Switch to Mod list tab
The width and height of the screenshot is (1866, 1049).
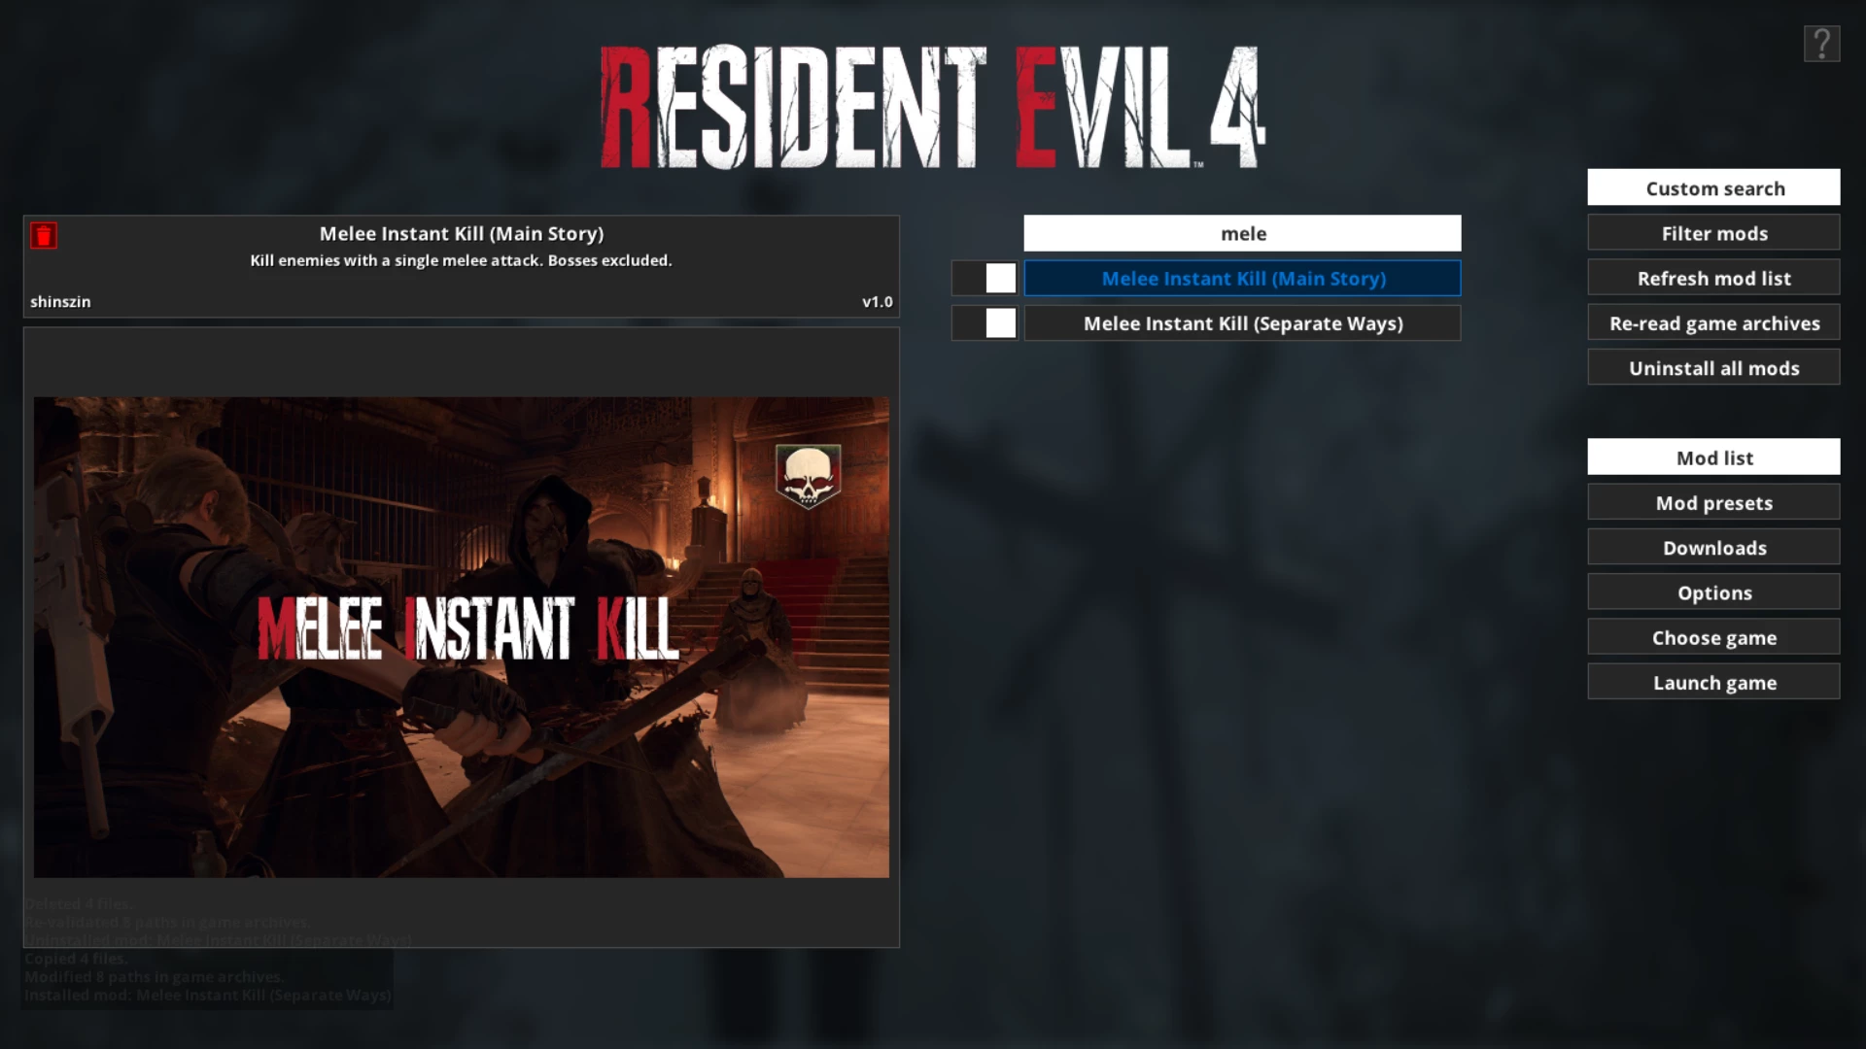(1713, 457)
